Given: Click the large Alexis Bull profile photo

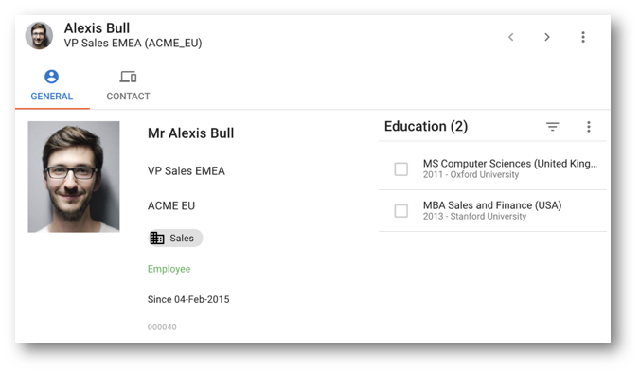Looking at the screenshot, I should tap(74, 177).
